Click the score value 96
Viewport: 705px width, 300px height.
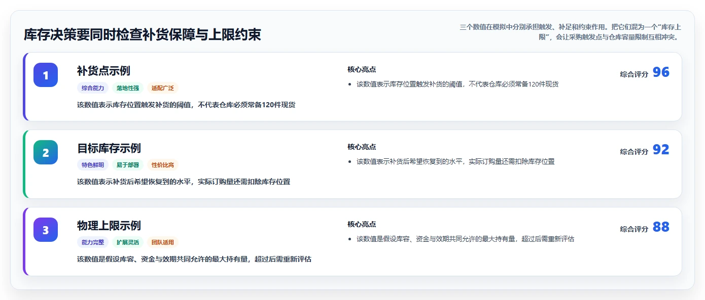point(661,72)
